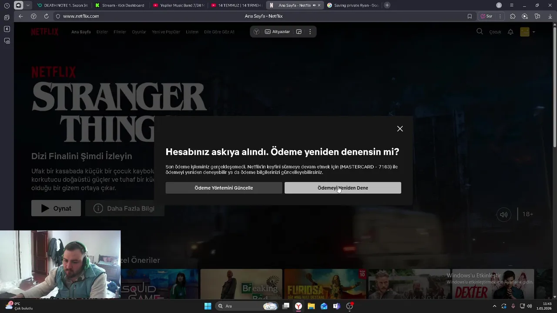Open Microsoft Teams from taskbar
This screenshot has width=557, height=313.
pyautogui.click(x=336, y=306)
